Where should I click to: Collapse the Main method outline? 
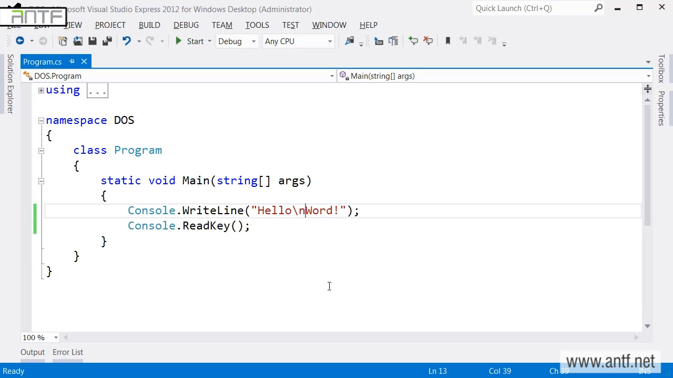point(41,181)
